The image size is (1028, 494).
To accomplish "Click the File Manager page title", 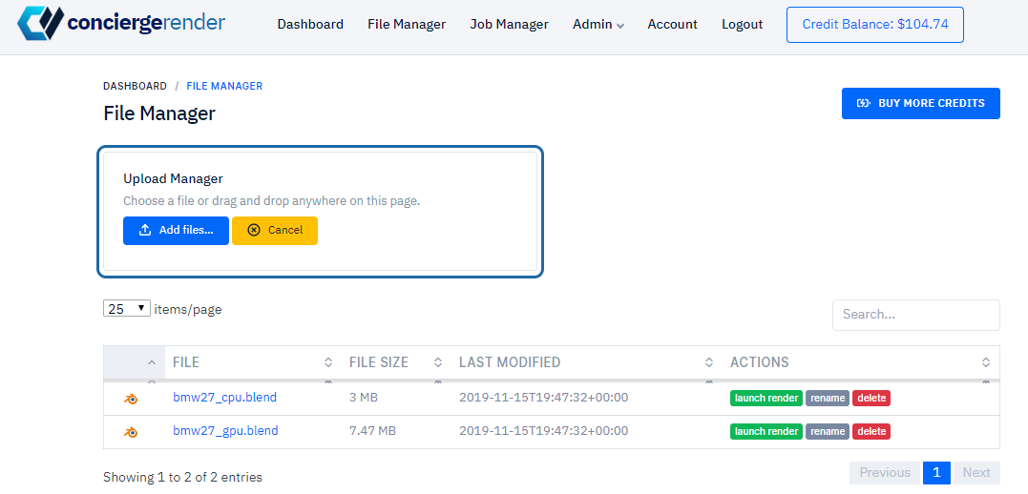I will pyautogui.click(x=159, y=113).
